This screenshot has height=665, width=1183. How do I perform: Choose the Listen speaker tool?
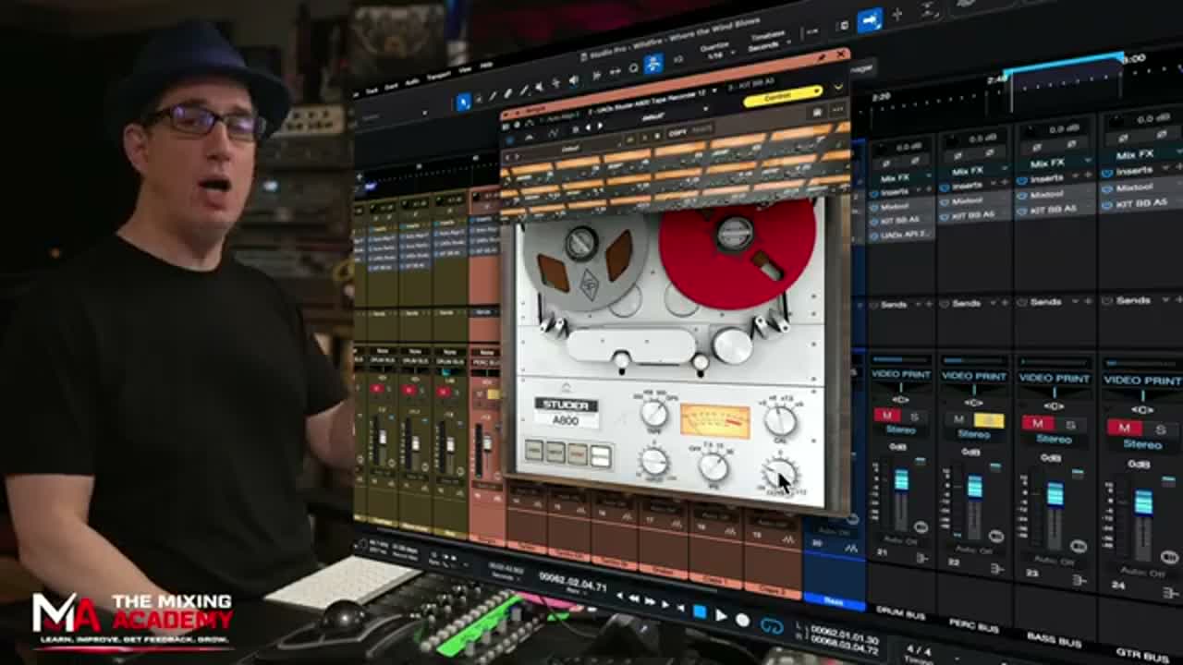574,79
